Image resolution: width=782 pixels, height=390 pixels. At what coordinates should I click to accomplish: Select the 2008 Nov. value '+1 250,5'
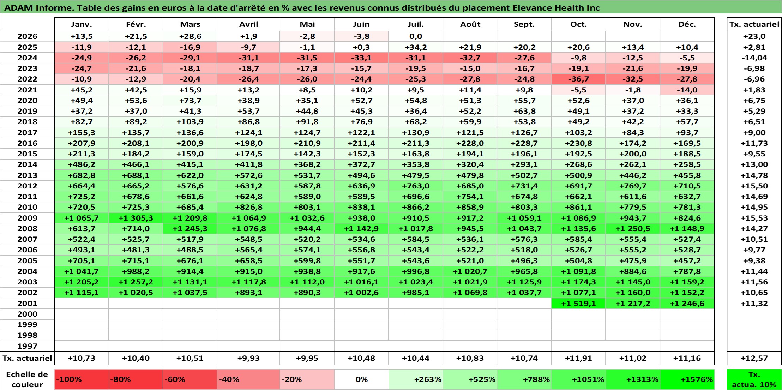[633, 229]
